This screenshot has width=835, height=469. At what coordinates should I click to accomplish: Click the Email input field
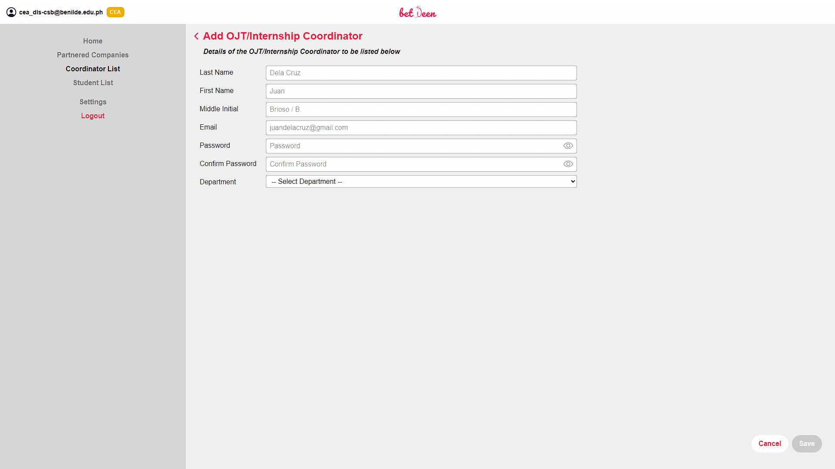click(x=421, y=128)
